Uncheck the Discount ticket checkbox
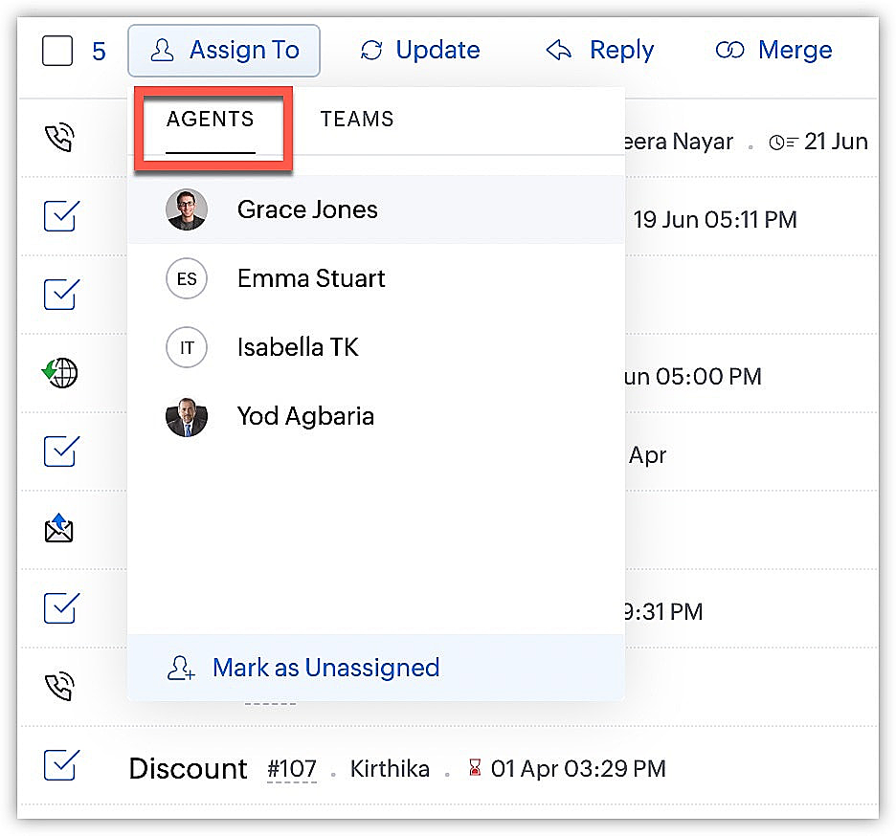 (x=60, y=764)
